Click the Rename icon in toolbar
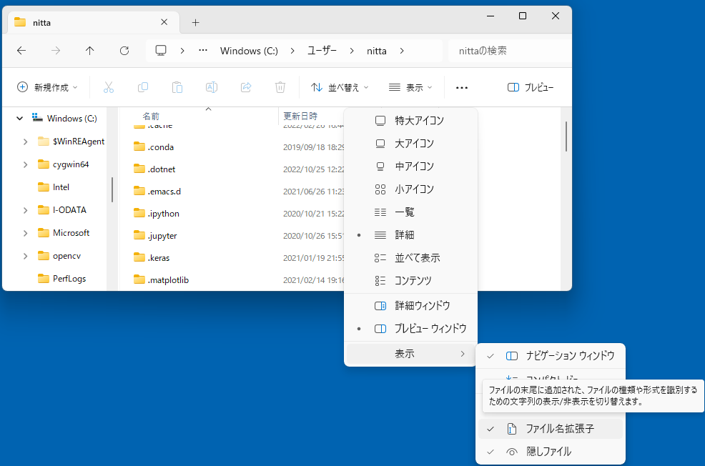Image resolution: width=705 pixels, height=466 pixels. coord(212,87)
